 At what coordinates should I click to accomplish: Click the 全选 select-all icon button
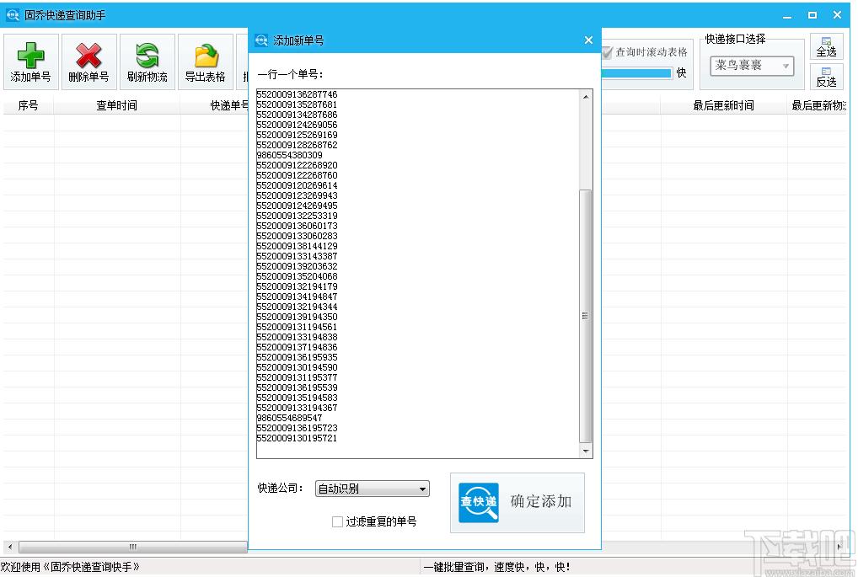(x=826, y=47)
